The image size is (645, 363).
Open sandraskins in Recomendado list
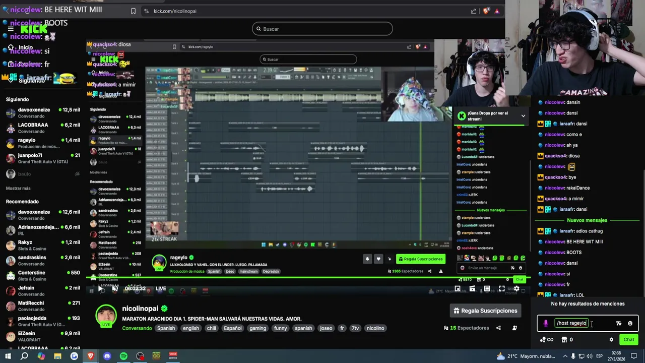pos(43,261)
